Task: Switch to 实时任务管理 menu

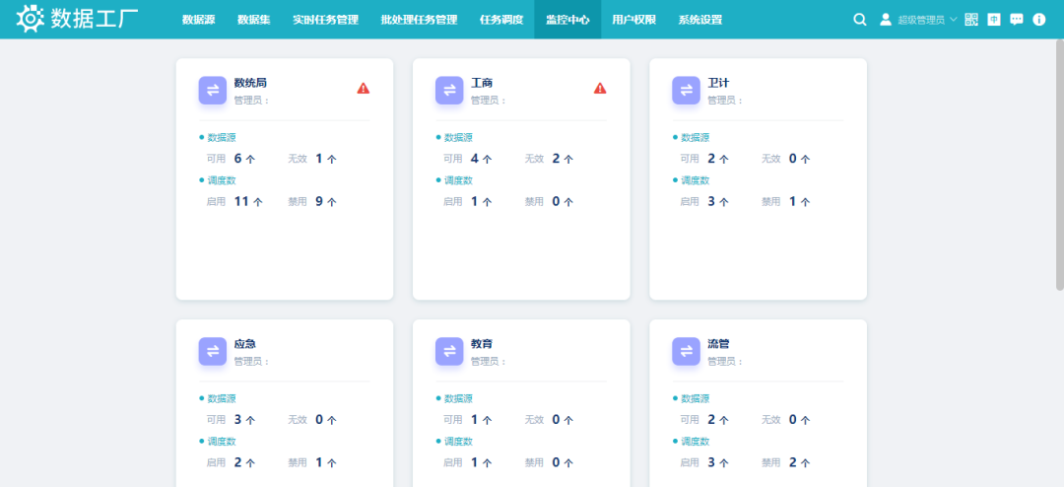Action: coord(325,20)
